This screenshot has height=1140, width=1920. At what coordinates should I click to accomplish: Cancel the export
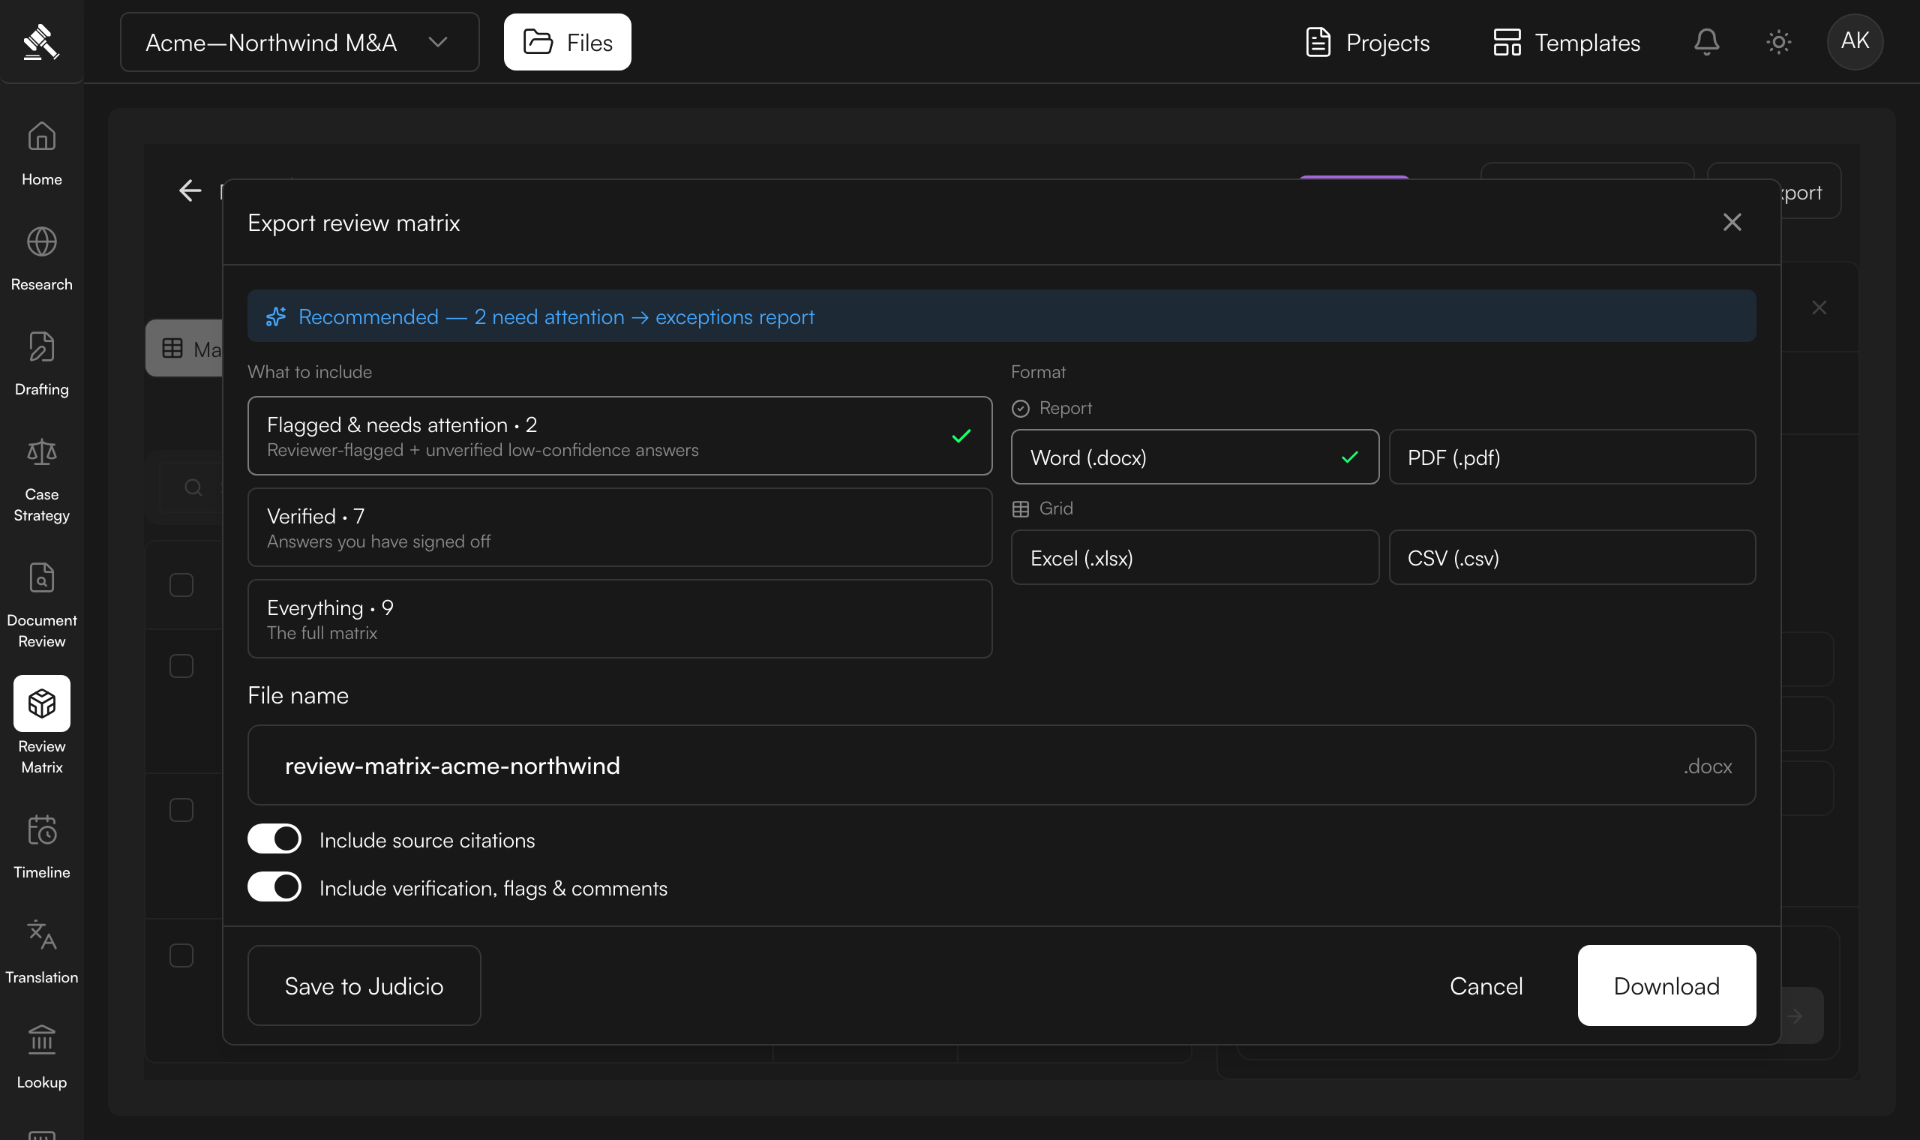[x=1485, y=985]
